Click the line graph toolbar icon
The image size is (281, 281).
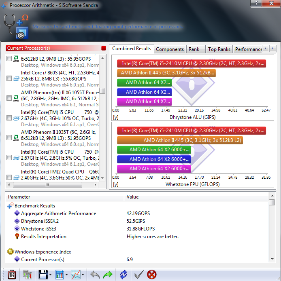pyautogui.click(x=76, y=275)
